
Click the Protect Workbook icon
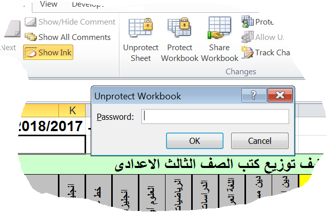[x=179, y=27]
